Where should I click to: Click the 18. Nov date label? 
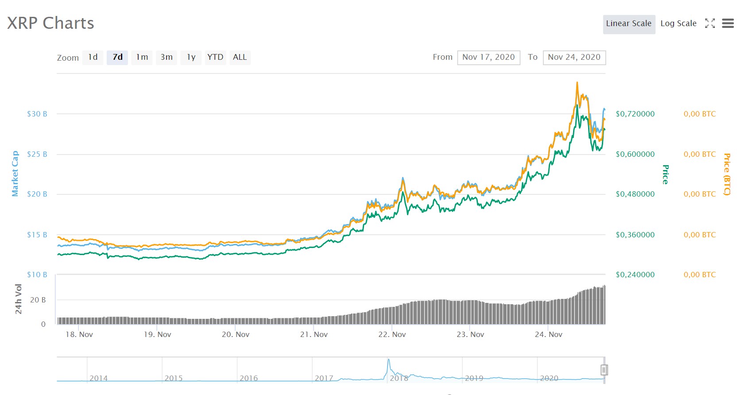click(79, 334)
